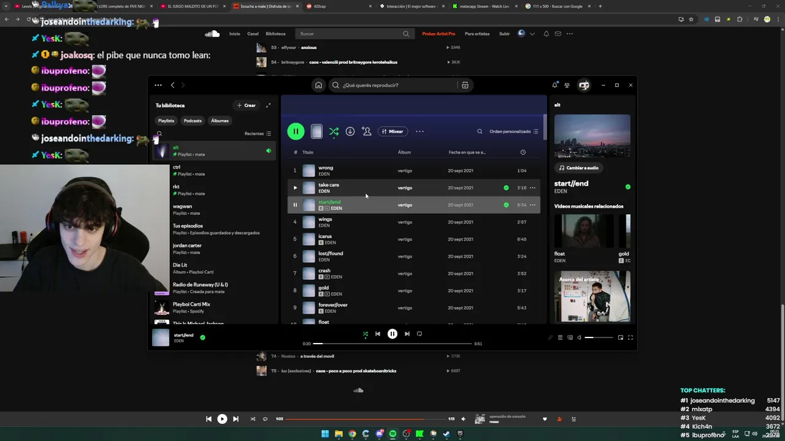Enter Spotify full screen mode
Image resolution: width=785 pixels, height=441 pixels.
630,337
